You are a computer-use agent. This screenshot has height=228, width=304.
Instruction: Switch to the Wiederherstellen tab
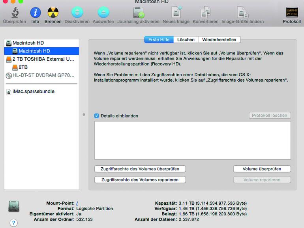click(x=219, y=39)
